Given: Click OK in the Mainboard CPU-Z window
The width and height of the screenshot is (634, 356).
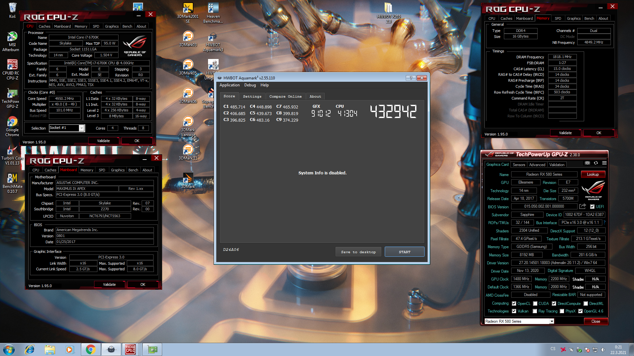Looking at the screenshot, I should [143, 284].
